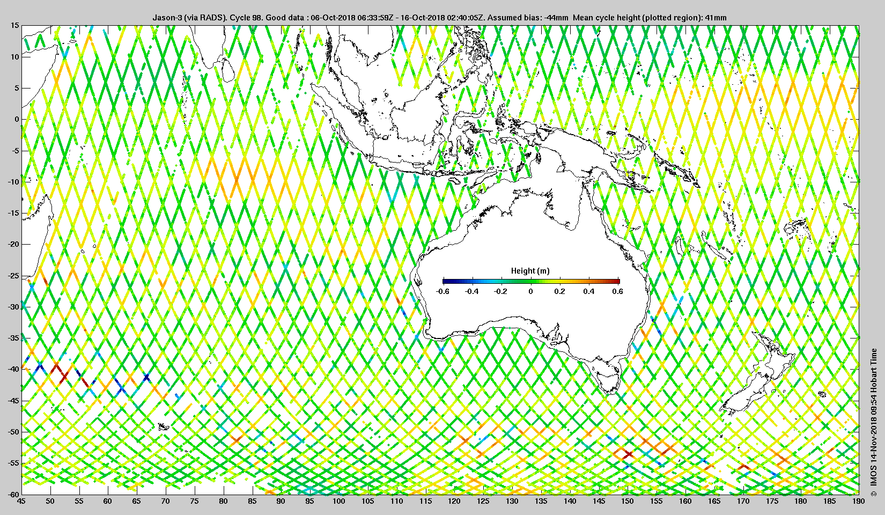Screen dimensions: 885x515
Task: Click the height colorbar gradient strip
Action: [531, 281]
